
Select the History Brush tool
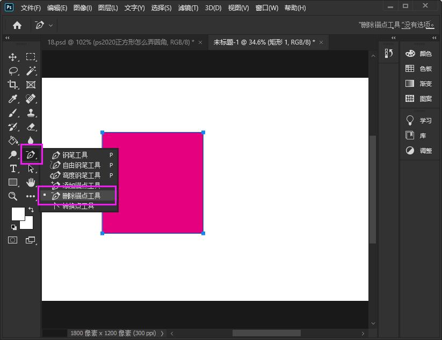pyautogui.click(x=13, y=127)
